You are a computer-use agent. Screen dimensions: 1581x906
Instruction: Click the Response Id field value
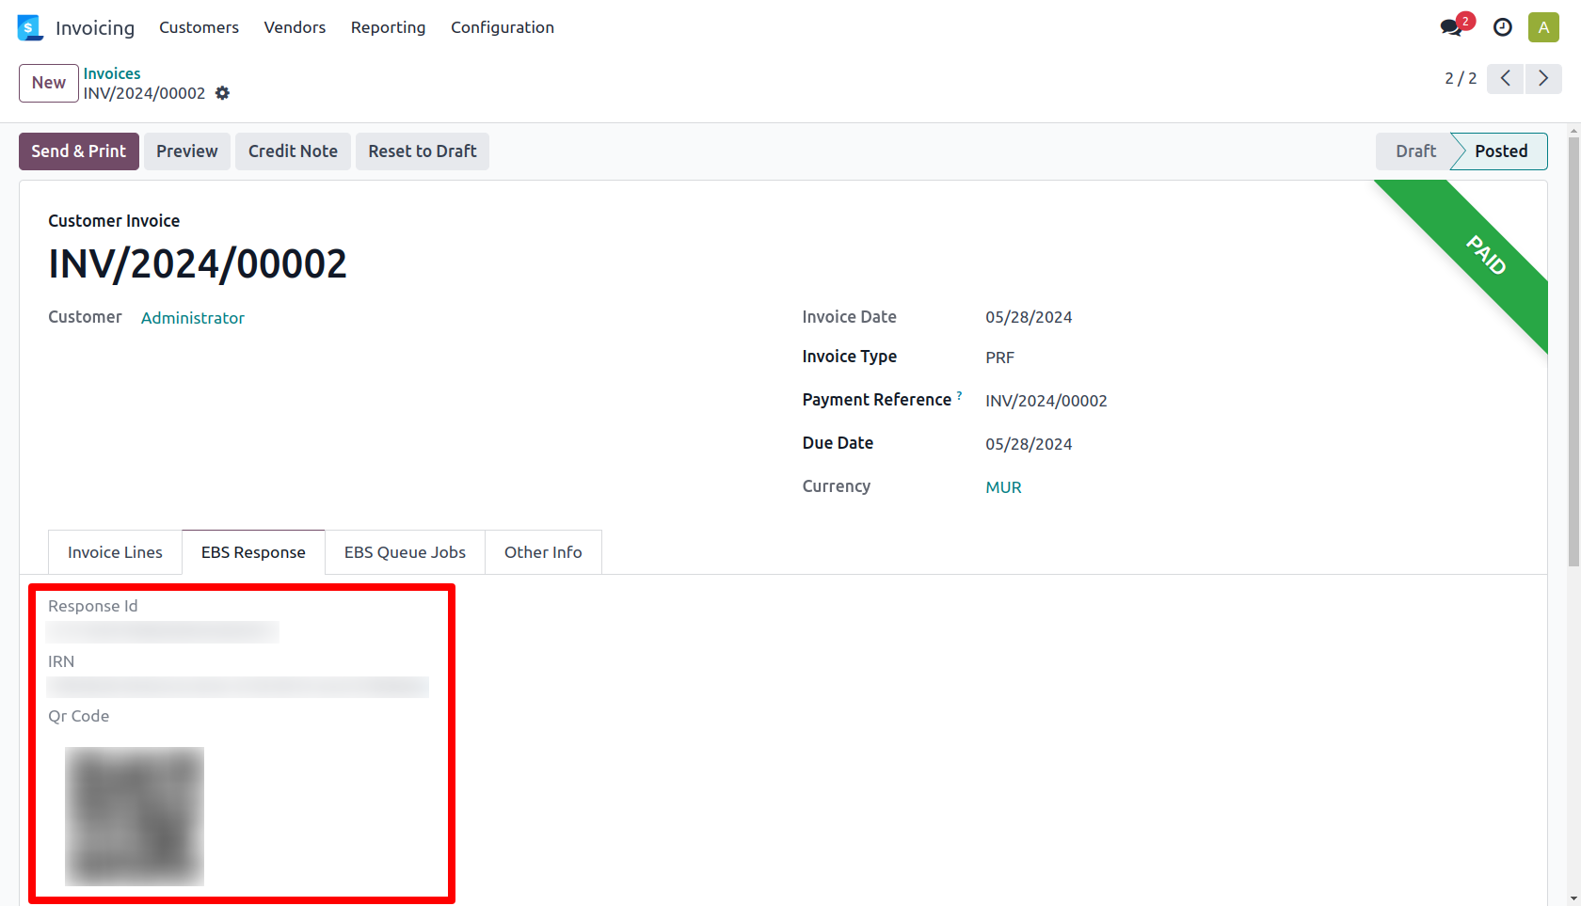(163, 632)
